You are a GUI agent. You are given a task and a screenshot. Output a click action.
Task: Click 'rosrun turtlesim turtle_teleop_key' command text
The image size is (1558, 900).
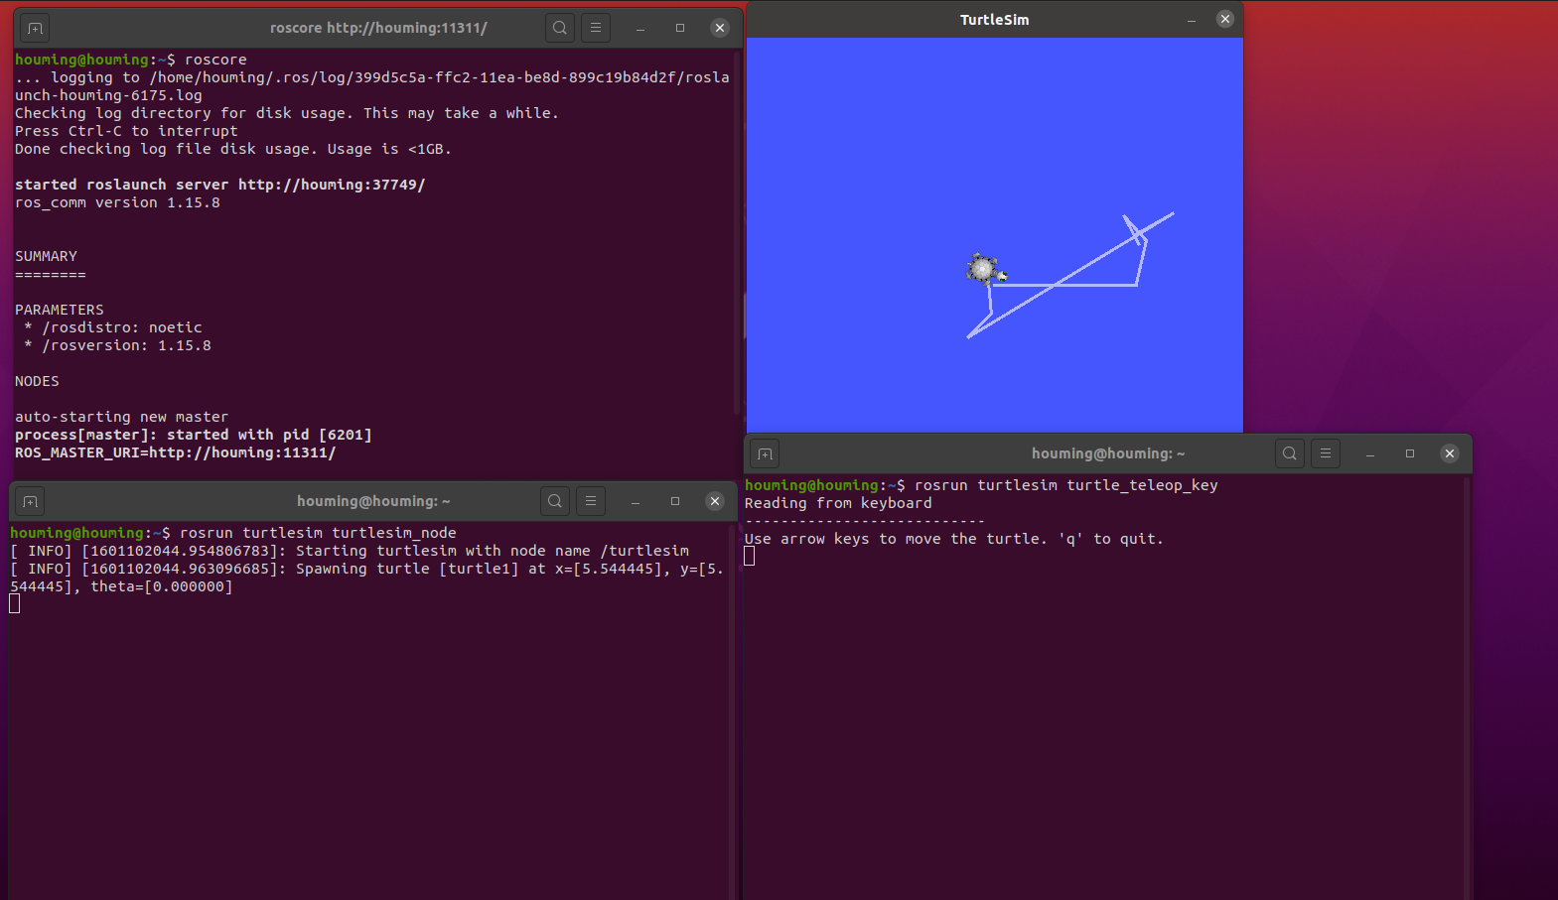point(1065,485)
